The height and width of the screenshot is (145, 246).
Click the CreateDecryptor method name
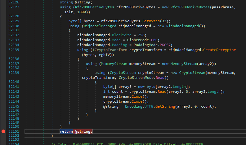pyautogui.click(x=219, y=50)
